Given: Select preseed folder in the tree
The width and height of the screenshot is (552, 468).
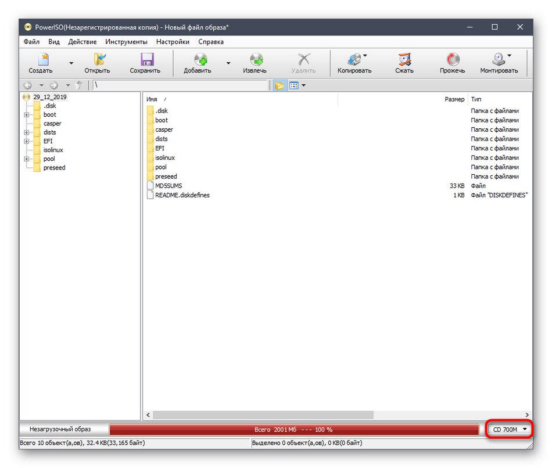Looking at the screenshot, I should pos(54,167).
